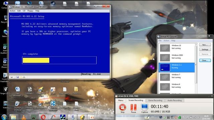Screen dimensions: 214x120
Task: Pause the oCam recording
Action: pos(133,108)
